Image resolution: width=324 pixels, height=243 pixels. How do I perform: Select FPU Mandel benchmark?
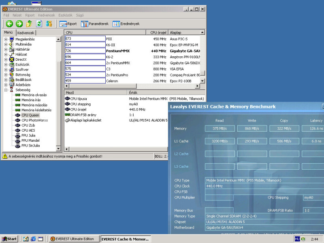[30, 141]
